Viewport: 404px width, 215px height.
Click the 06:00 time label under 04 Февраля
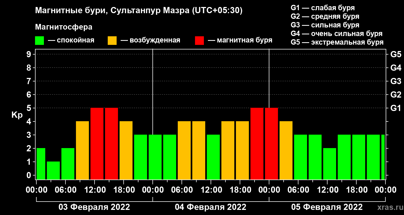(182, 190)
